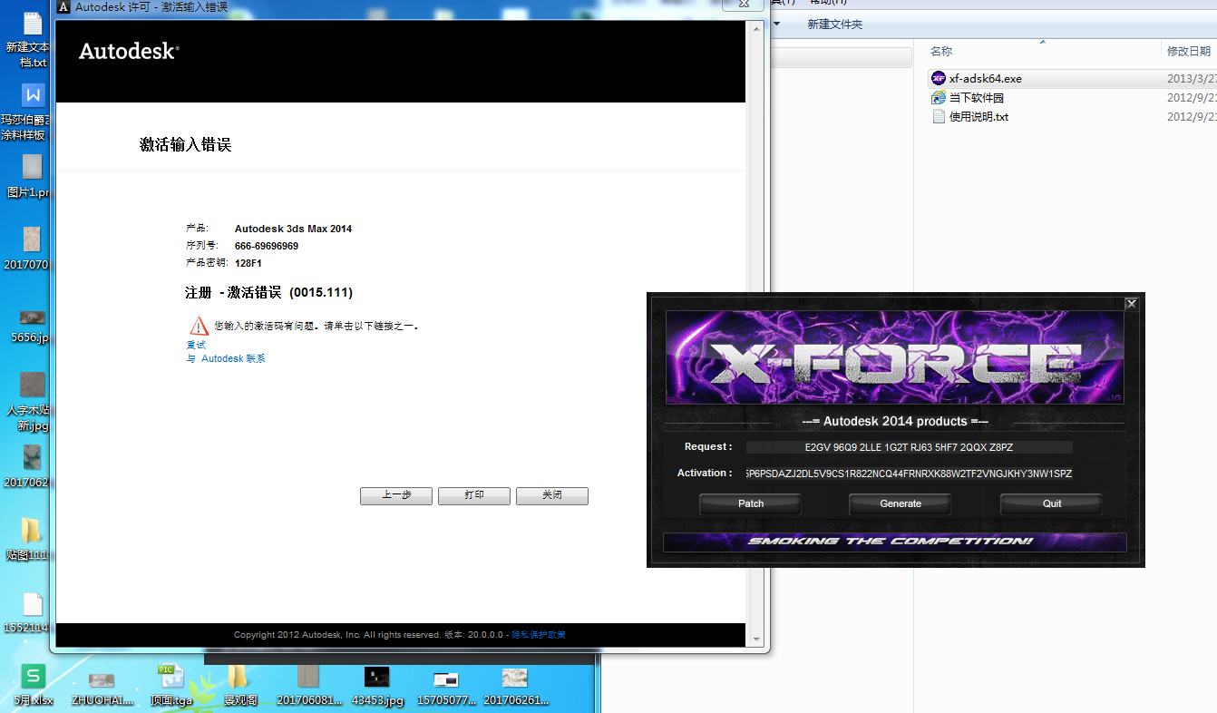Click the Request code field in X-Force
1217x713 pixels.
click(x=910, y=447)
